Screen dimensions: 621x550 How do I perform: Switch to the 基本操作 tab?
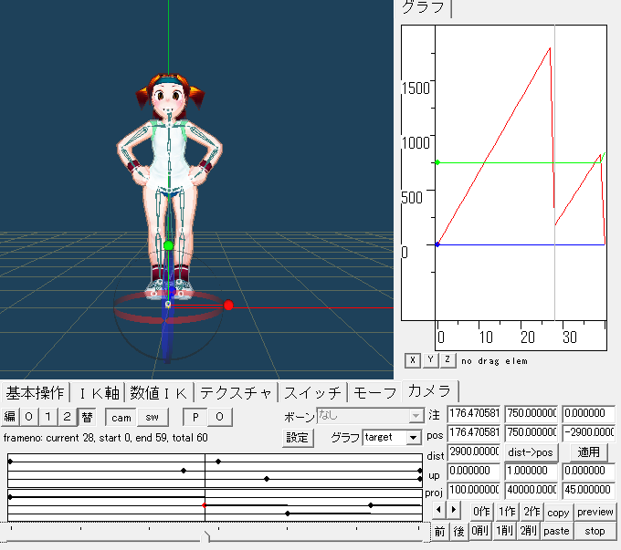coord(36,393)
